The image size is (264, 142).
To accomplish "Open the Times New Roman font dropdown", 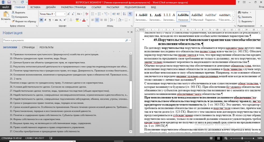I will (x=54, y=14).
